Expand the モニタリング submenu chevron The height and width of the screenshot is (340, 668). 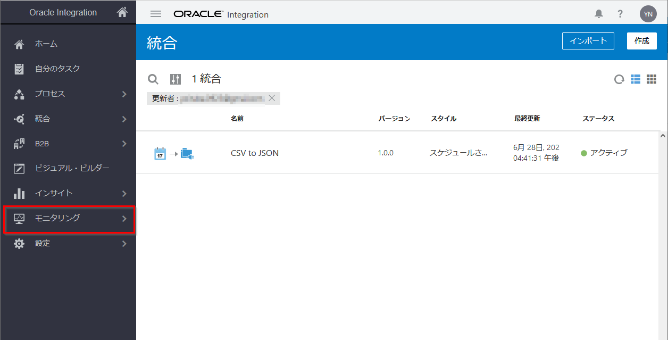pos(124,218)
